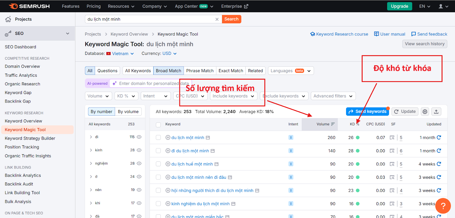Screen dimensions: 455x218
Task: Add 'du lịch huế một mình' plus icon
Action: click(x=168, y=164)
